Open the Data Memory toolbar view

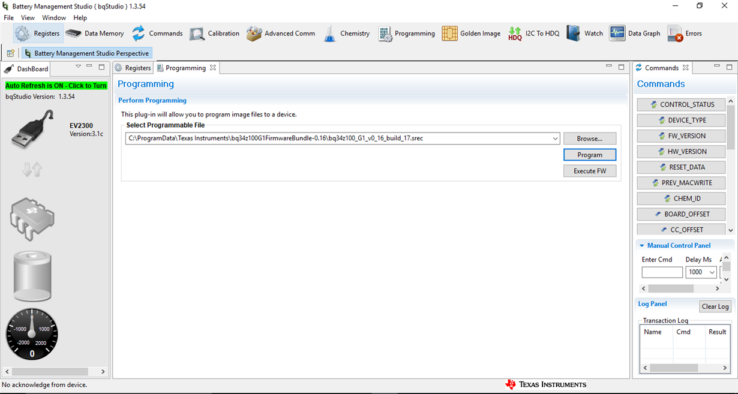click(x=95, y=34)
